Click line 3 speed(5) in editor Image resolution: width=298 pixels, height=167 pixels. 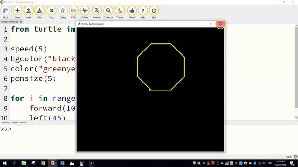coord(29,49)
